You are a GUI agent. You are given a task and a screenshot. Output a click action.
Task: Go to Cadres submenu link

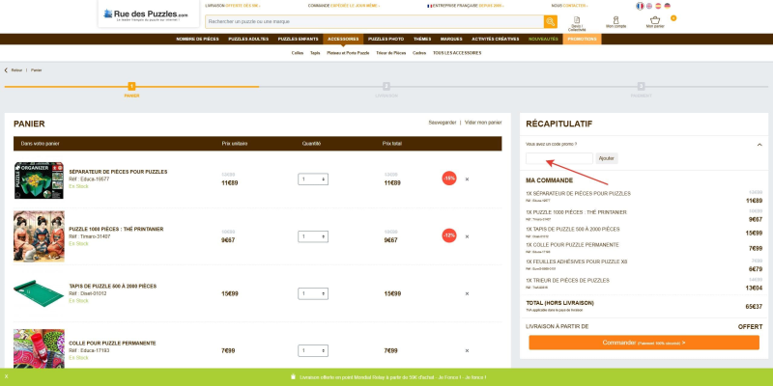[x=419, y=53]
